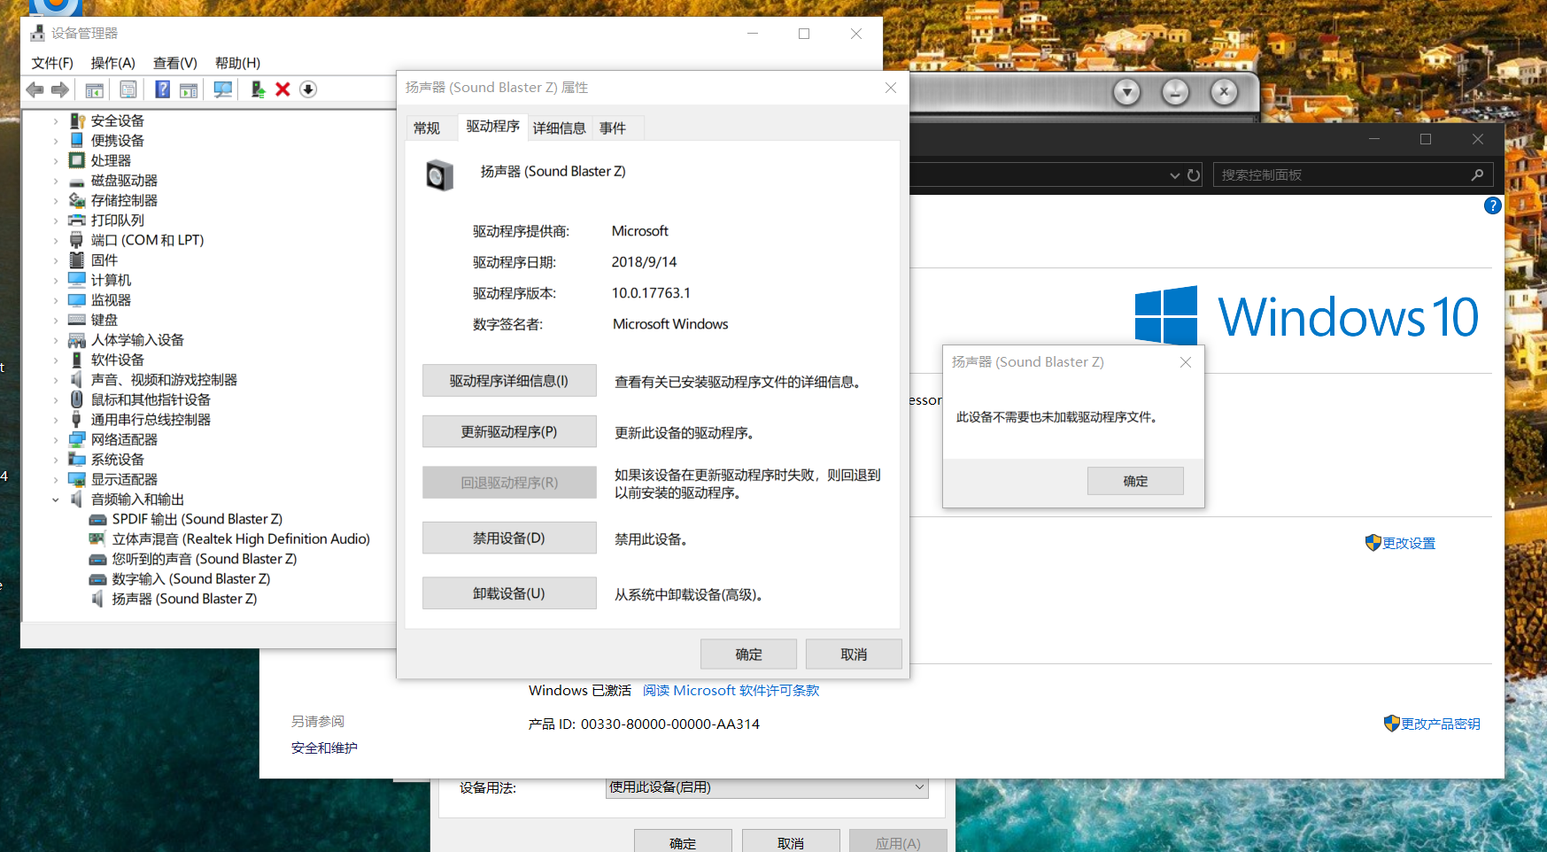Open the 安全和维护 link
Screen dimensions: 1547x852
point(324,747)
